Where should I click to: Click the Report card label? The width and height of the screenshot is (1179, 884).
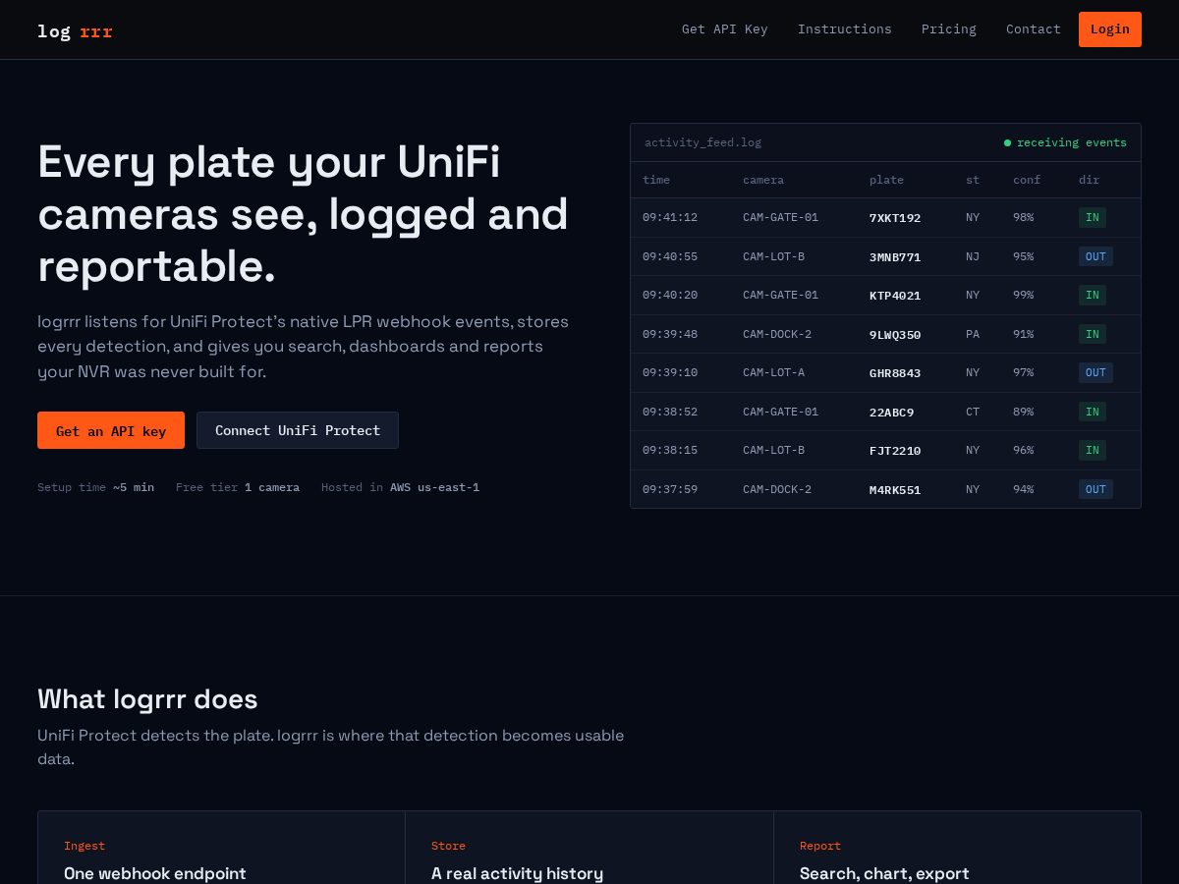(x=820, y=846)
